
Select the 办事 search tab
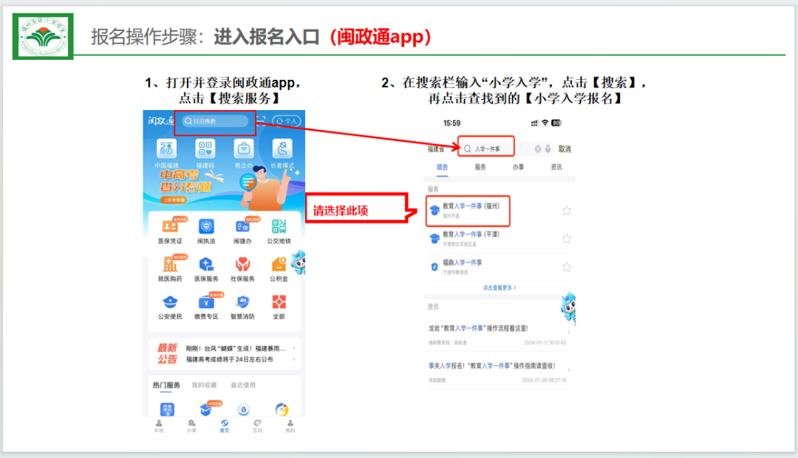pyautogui.click(x=518, y=167)
